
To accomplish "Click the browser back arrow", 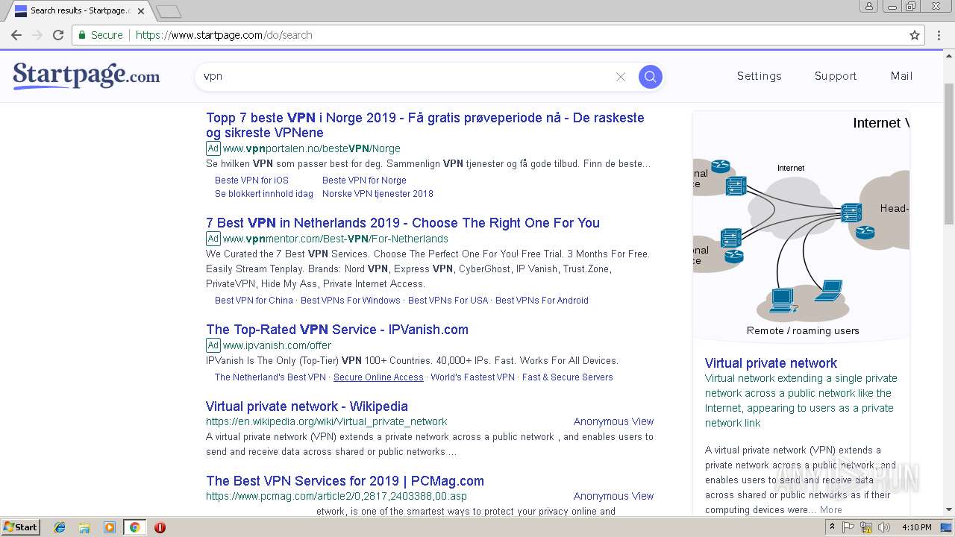I will pyautogui.click(x=16, y=35).
